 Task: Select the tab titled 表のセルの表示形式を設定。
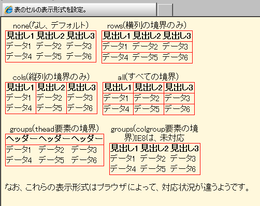click(x=79, y=10)
